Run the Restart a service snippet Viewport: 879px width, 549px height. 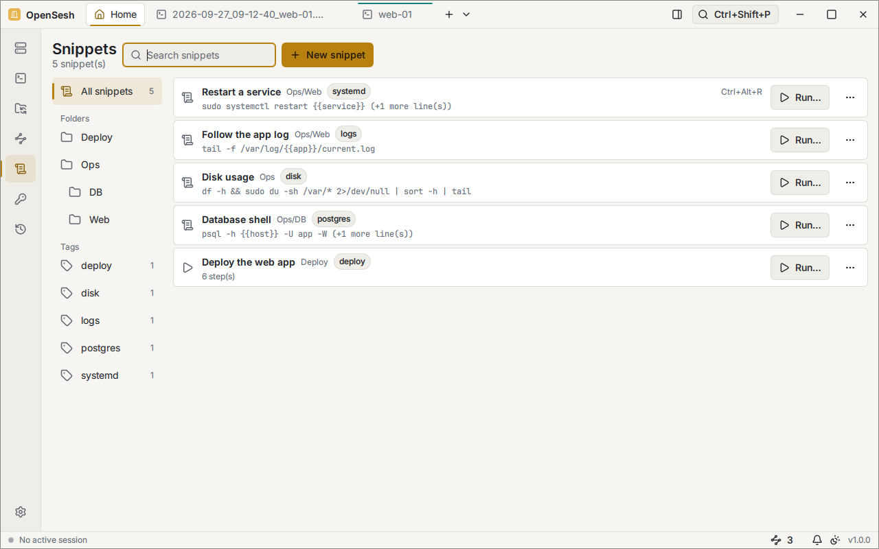pos(800,97)
